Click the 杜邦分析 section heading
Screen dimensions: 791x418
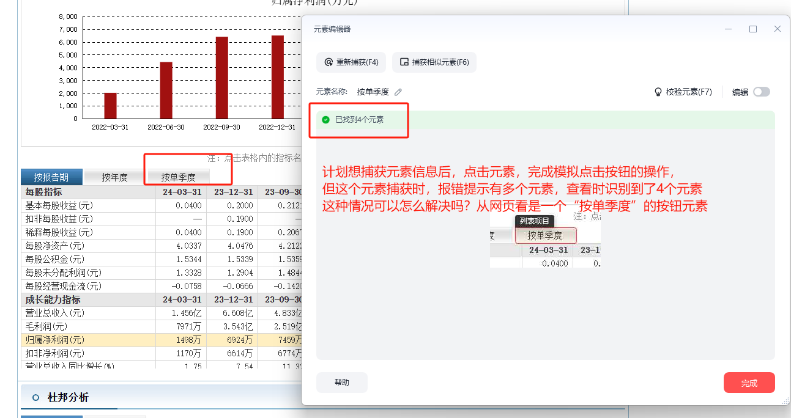coord(68,397)
